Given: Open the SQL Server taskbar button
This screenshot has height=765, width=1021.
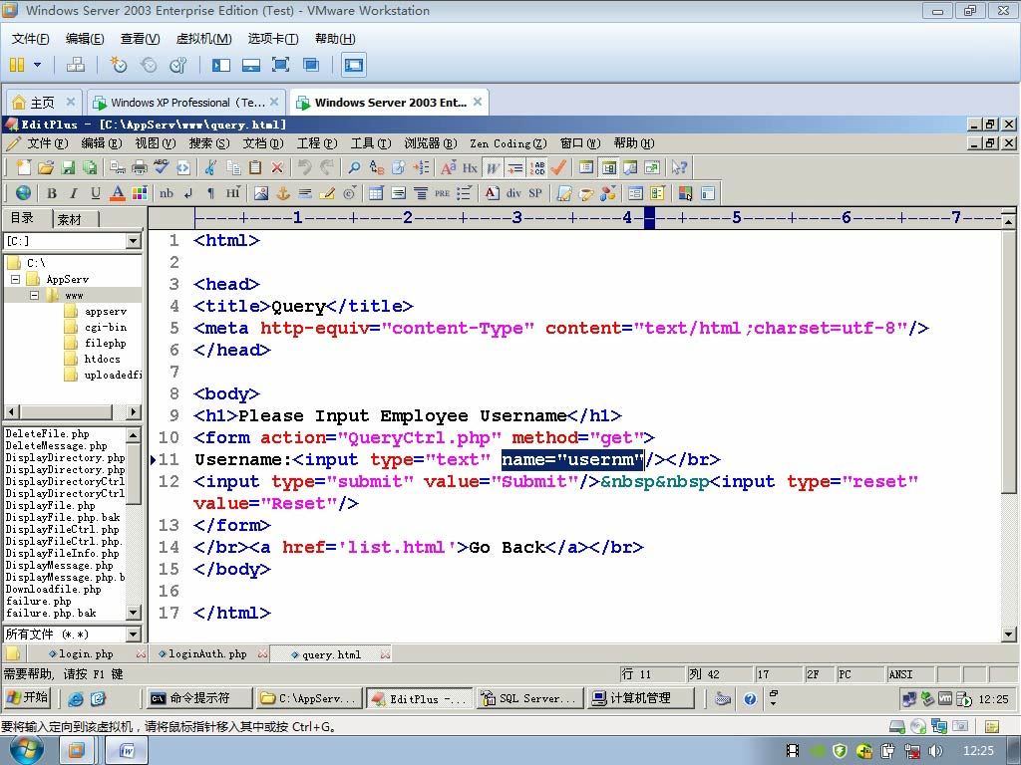Looking at the screenshot, I should (528, 698).
